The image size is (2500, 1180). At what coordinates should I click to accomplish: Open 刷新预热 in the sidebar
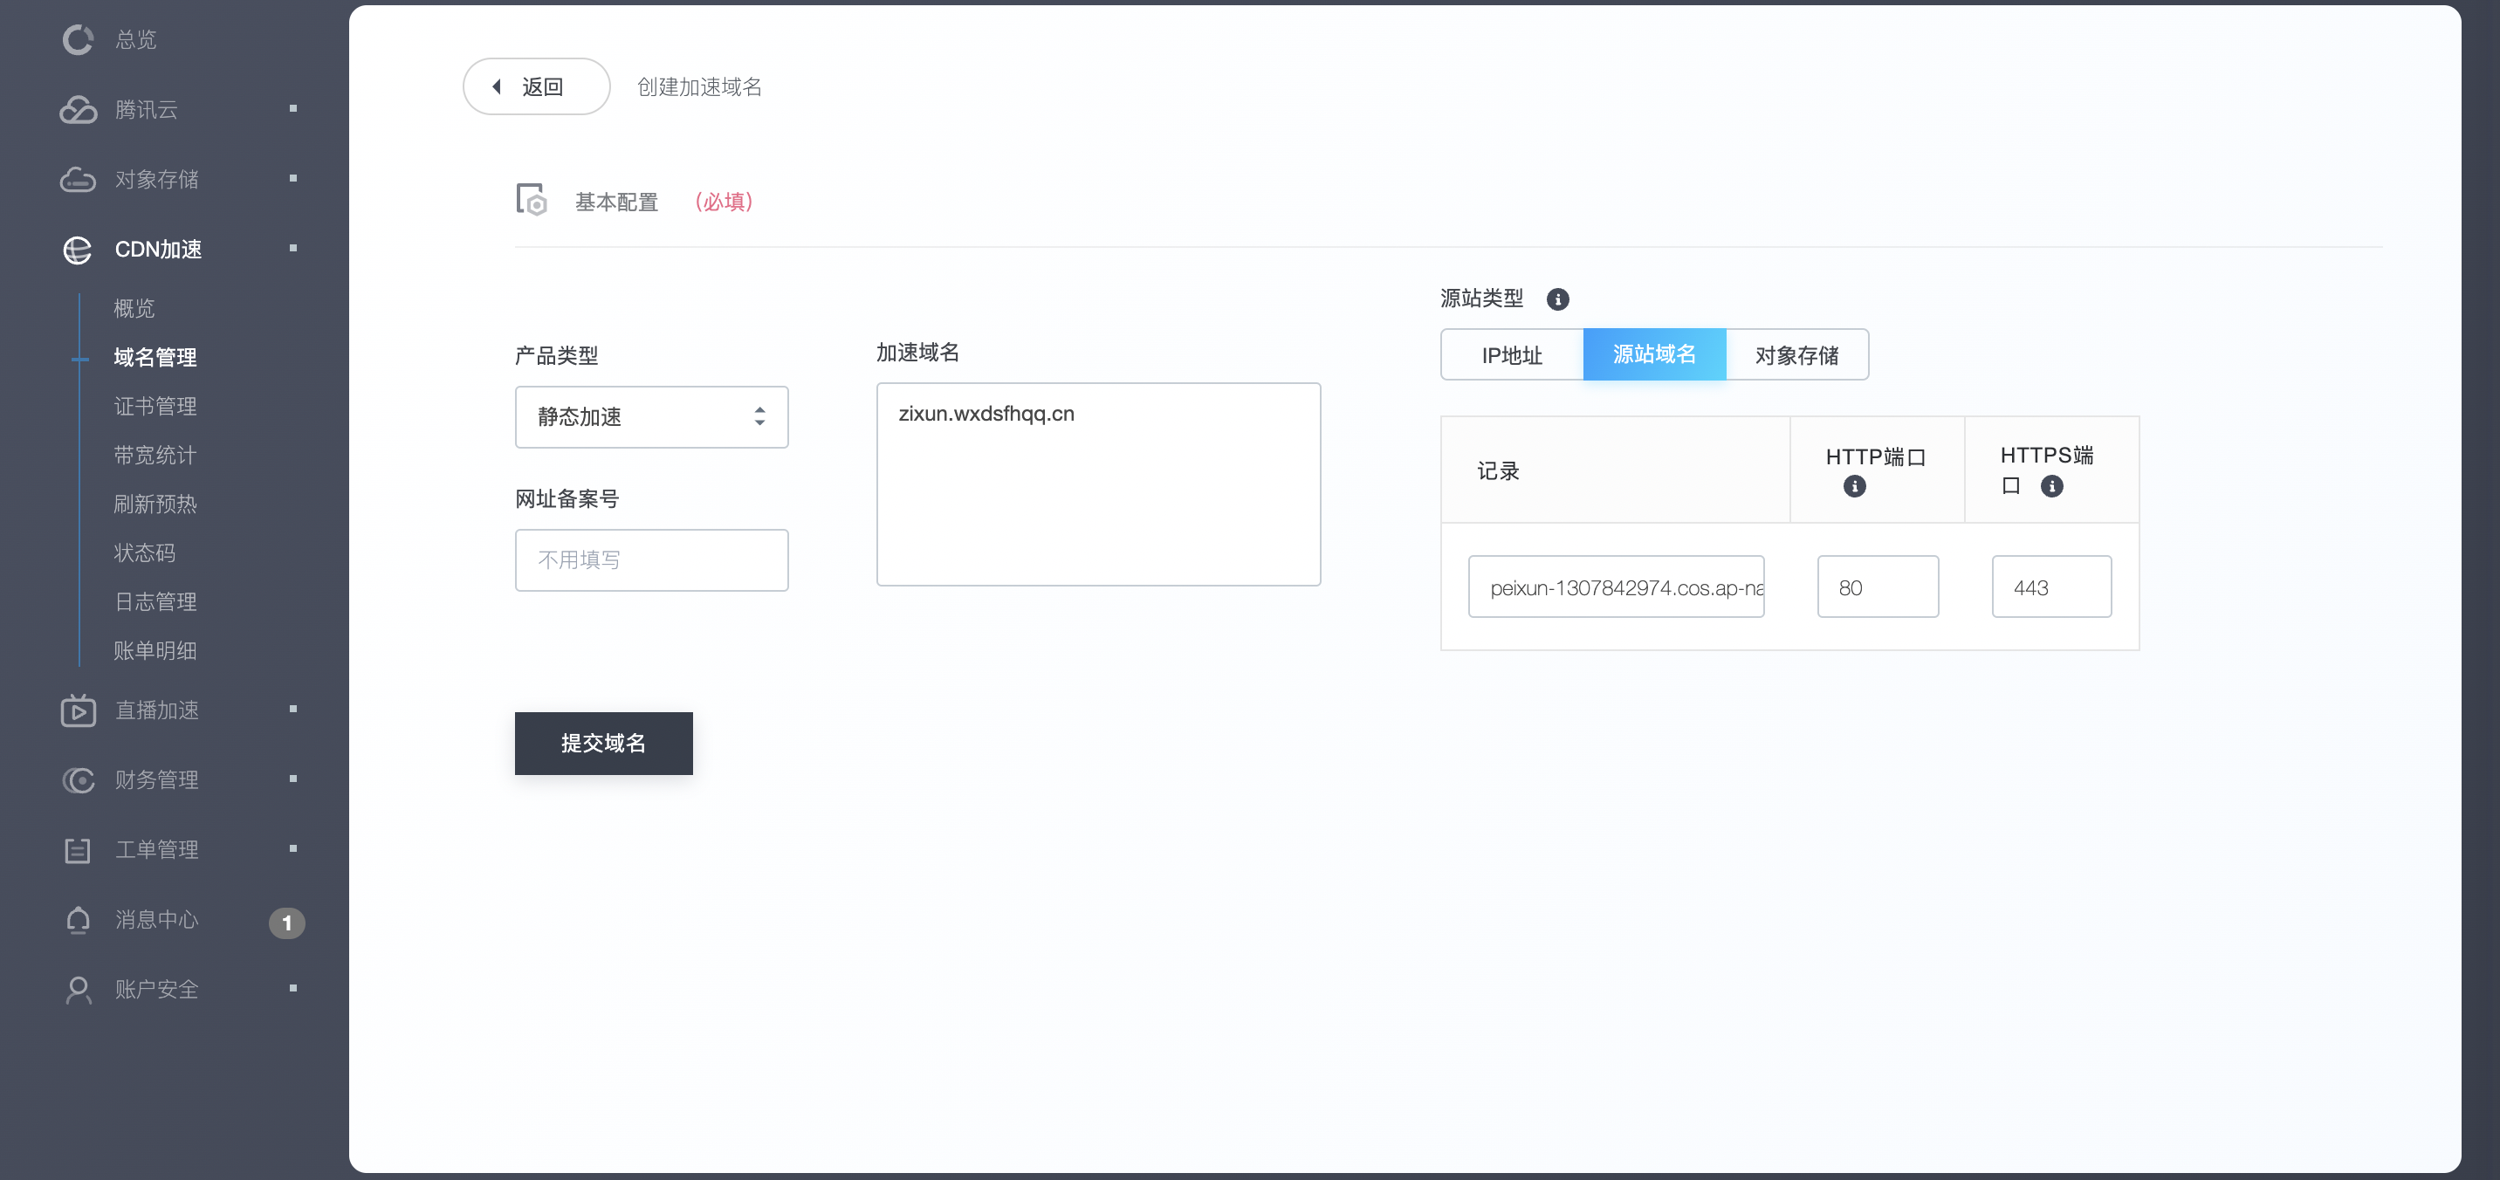click(155, 504)
